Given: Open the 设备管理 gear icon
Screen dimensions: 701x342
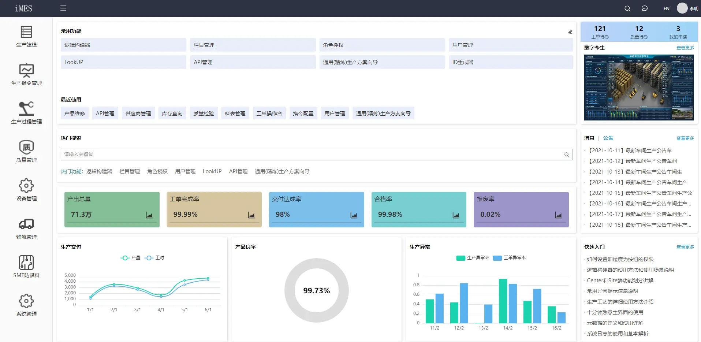Looking at the screenshot, I should coord(26,186).
